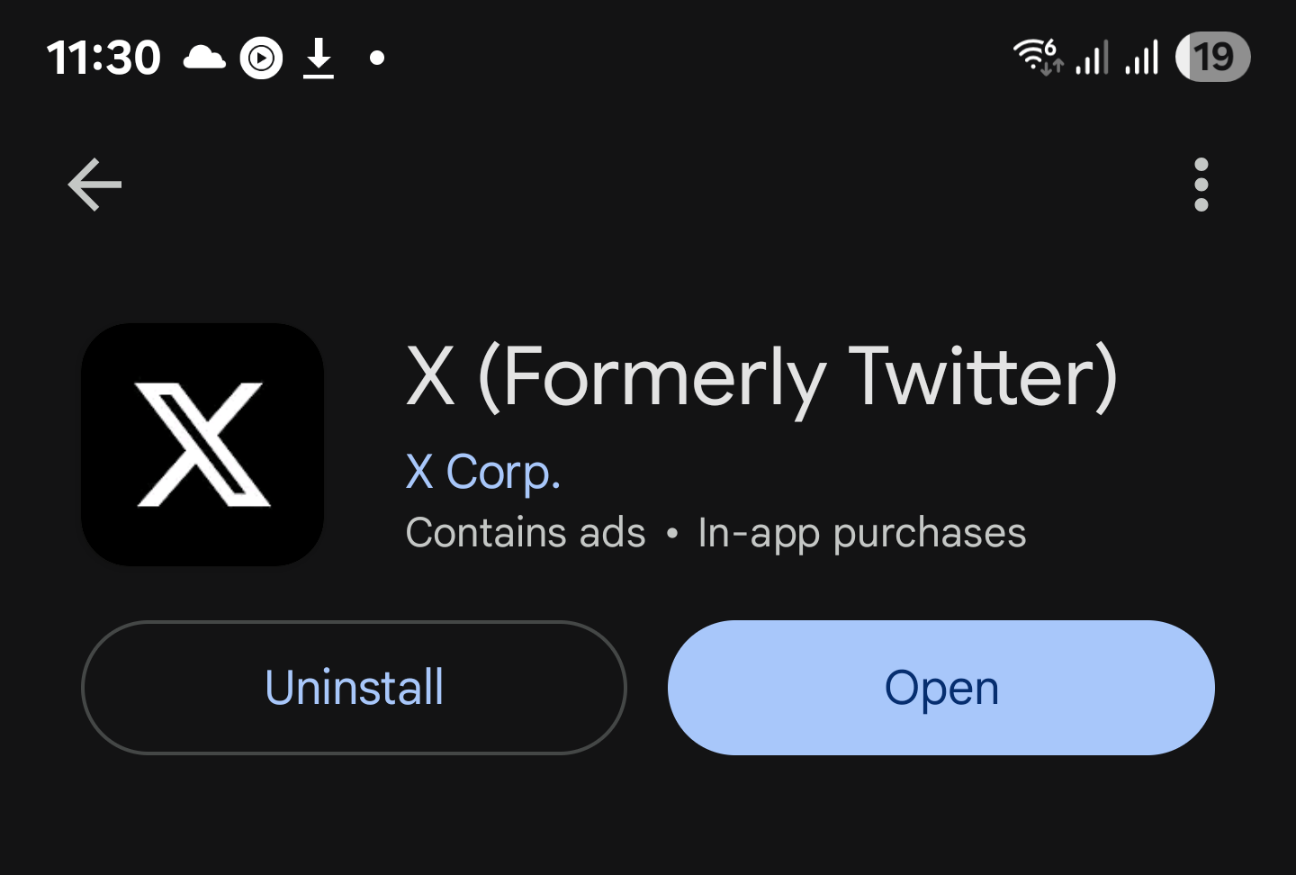Tap the notification dot in status bar
1296x875 pixels.
point(377,59)
